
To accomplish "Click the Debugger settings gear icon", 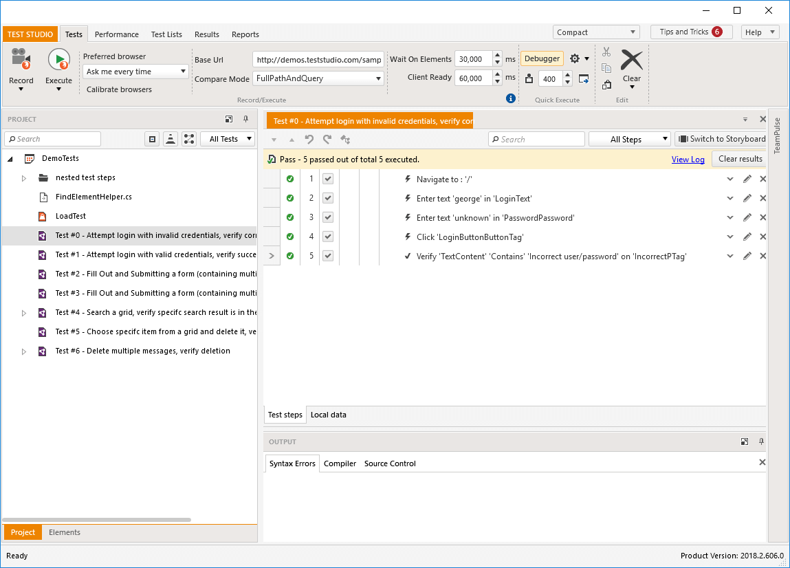I will pyautogui.click(x=575, y=58).
